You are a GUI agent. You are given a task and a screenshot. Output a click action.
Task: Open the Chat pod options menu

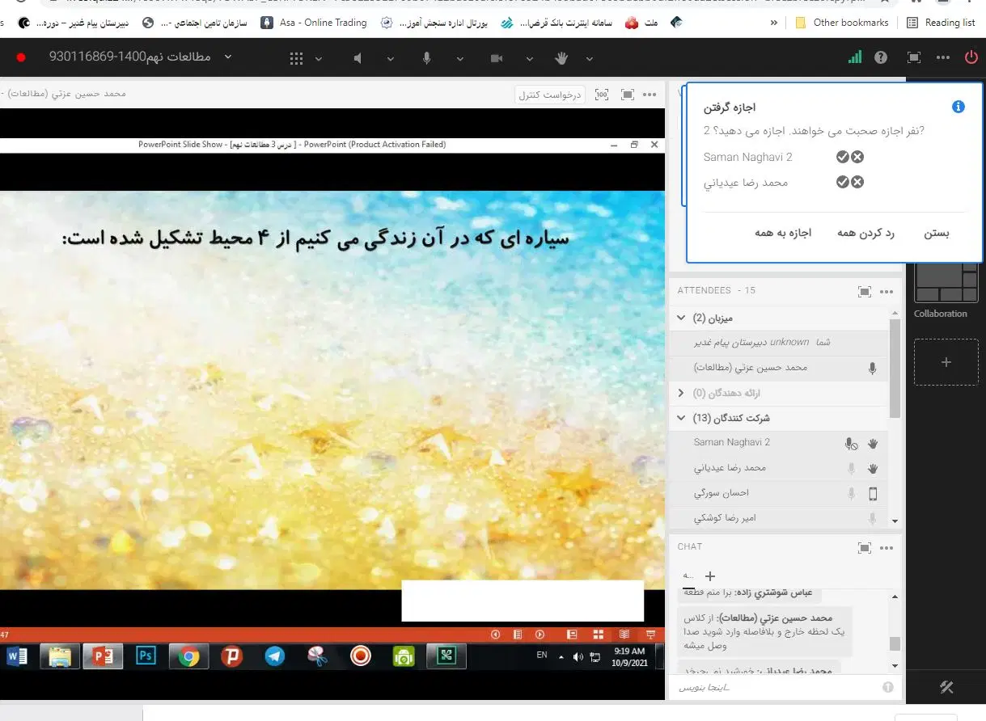(x=887, y=547)
